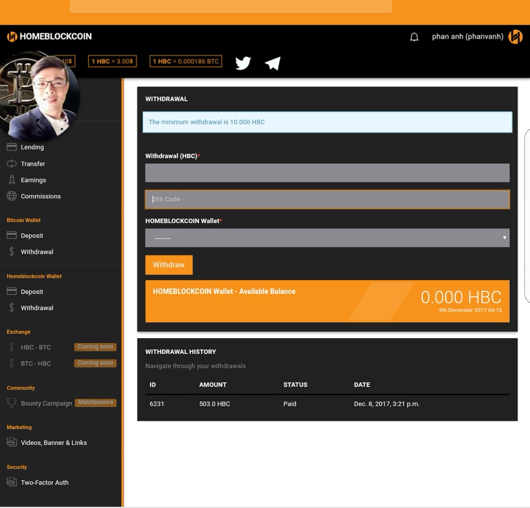Click the ID column header

click(x=153, y=385)
